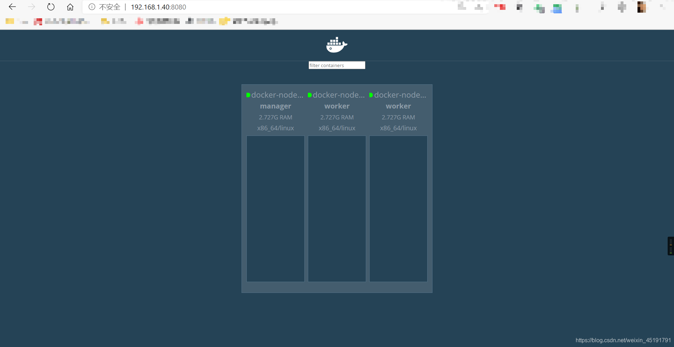Reload the page with refresh icon
Image resolution: width=674 pixels, height=347 pixels.
coord(51,7)
